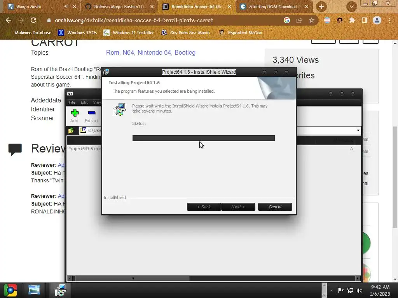Open the 7-Zip Edit menu
Screen dimensions: 398x298
click(84, 102)
